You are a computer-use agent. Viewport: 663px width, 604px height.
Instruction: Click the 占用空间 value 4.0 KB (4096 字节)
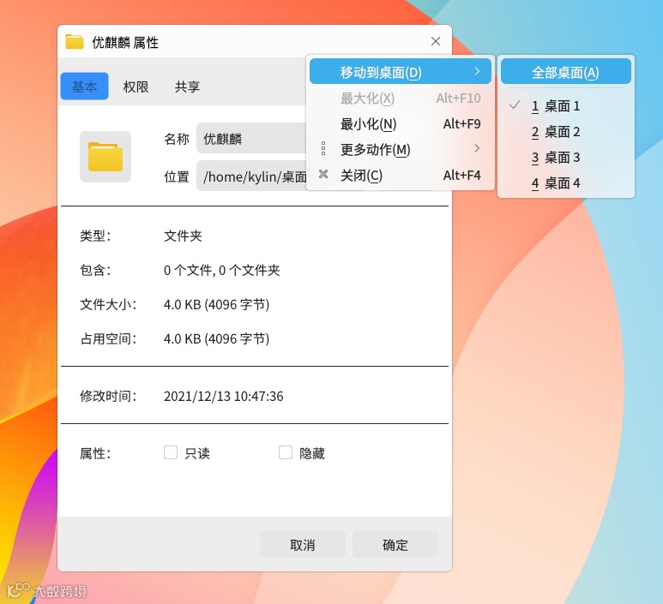216,338
